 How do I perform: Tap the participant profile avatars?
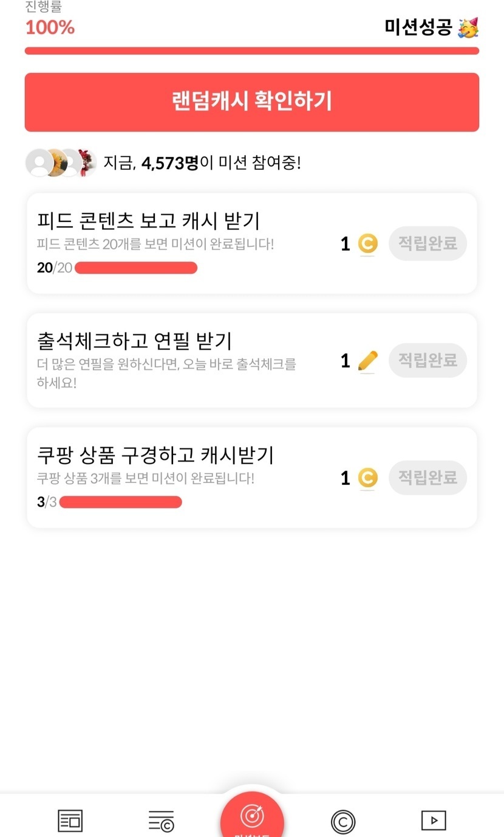61,163
